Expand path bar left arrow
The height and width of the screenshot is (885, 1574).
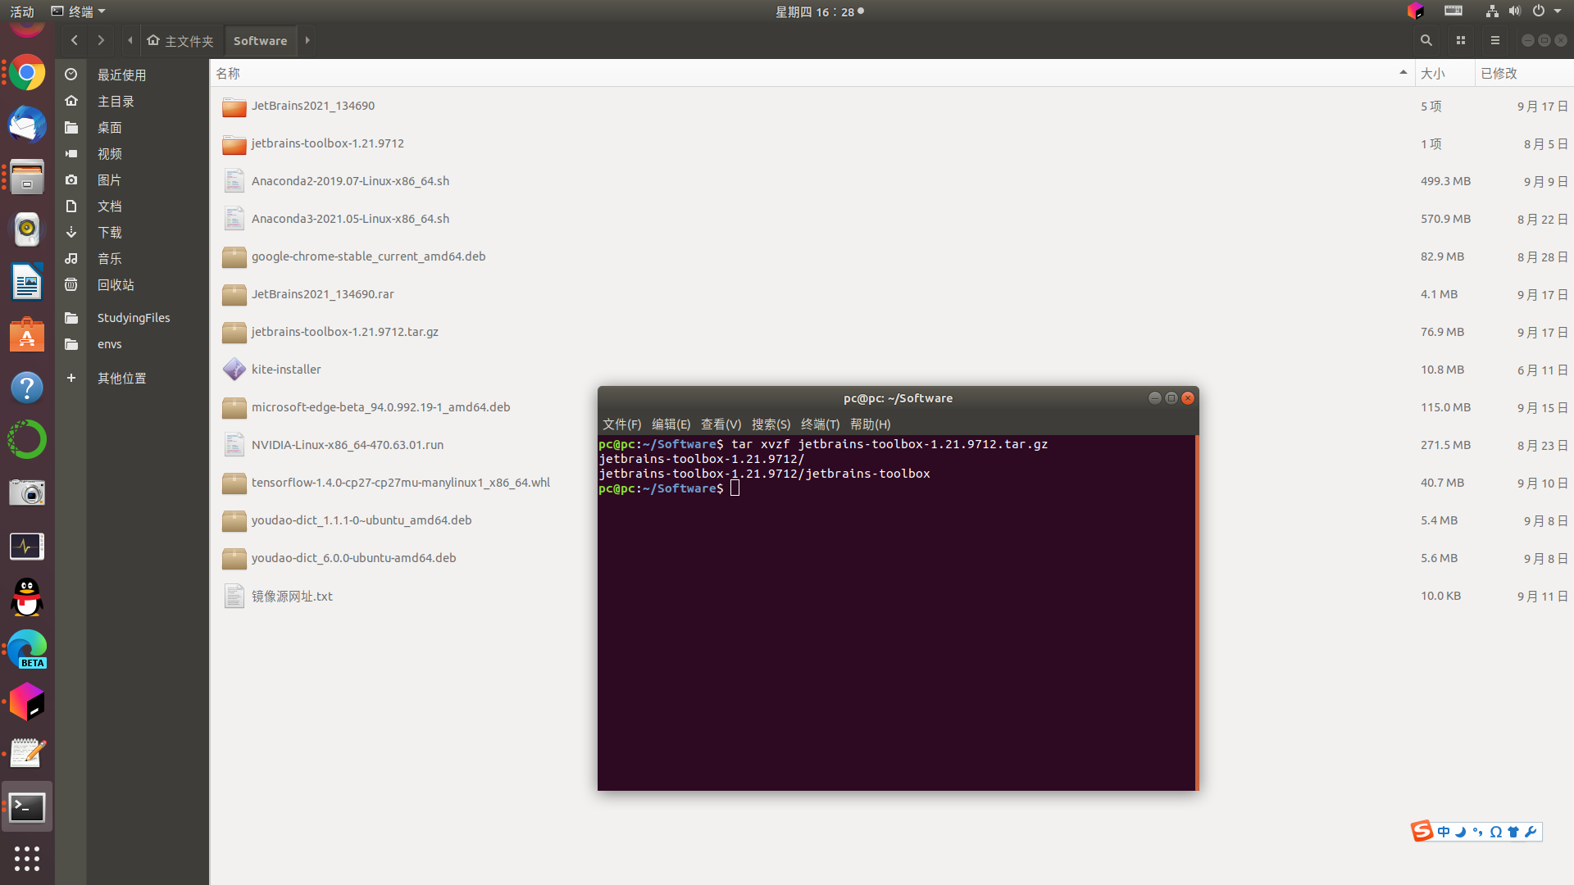(x=130, y=40)
